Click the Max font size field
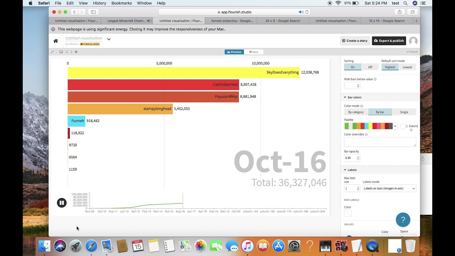The height and width of the screenshot is (256, 455). click(352, 188)
